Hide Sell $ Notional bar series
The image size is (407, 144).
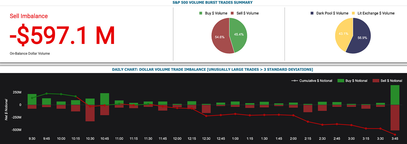coord(387,81)
